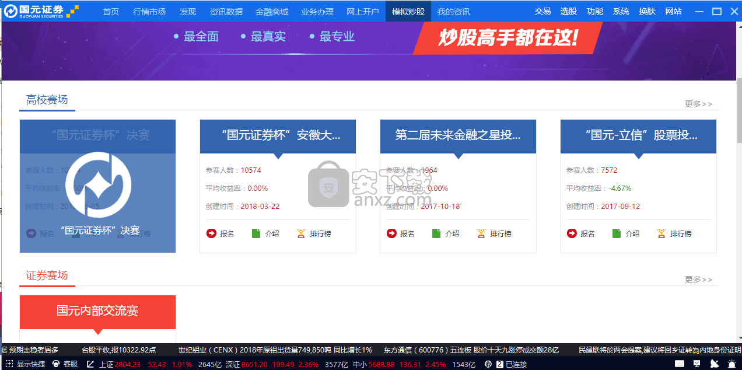Click the 证券赛场 section heading
The width and height of the screenshot is (742, 370).
[47, 275]
